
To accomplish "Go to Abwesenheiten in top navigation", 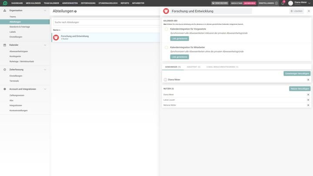I will [x=70, y=3].
